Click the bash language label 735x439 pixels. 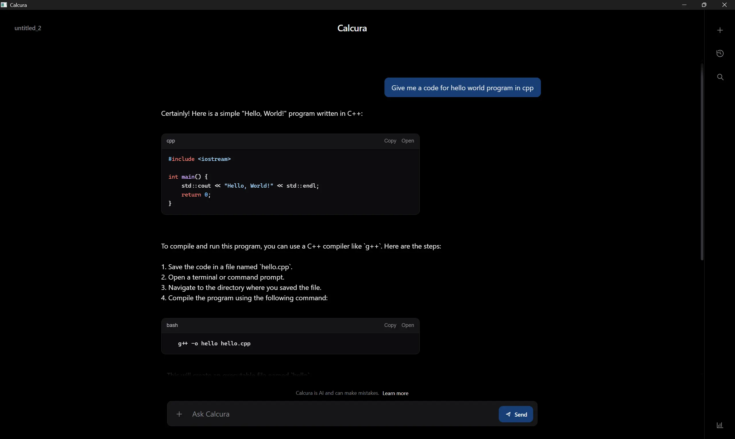tap(172, 325)
